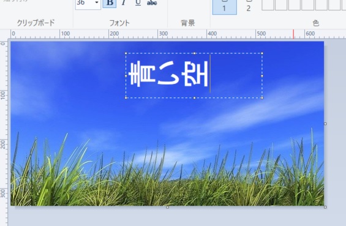Click the text box top-left corner handle

click(x=126, y=53)
